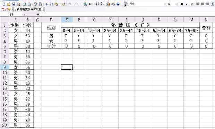Screen dimensions: 215x129
Task: Click the Print icon in toolbar
Action: 25,4
